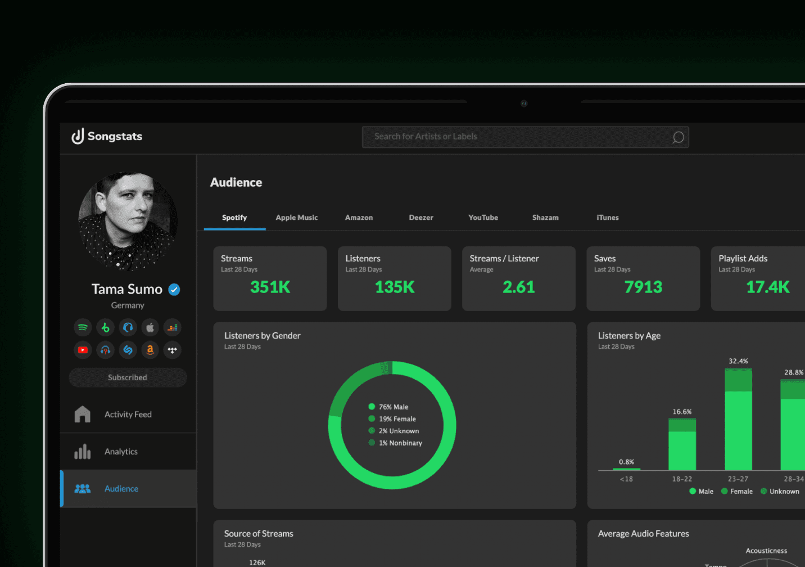Click the Subscribed button

tap(128, 377)
